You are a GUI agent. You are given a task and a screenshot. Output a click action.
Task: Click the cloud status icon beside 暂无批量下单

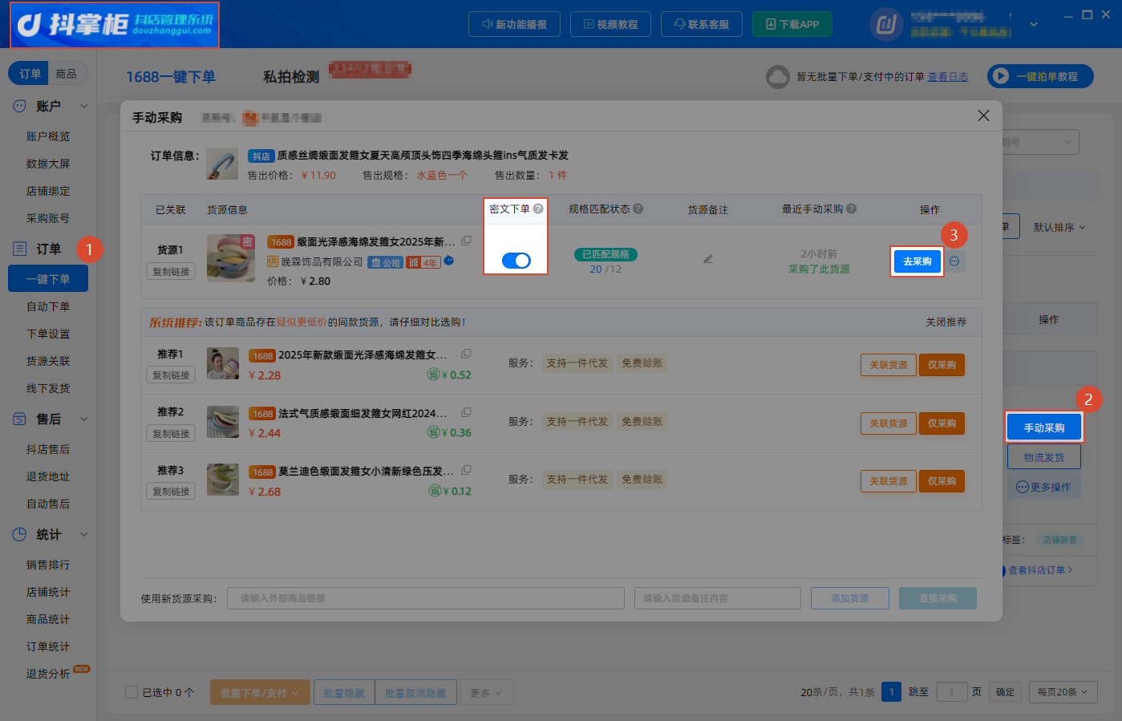[778, 77]
